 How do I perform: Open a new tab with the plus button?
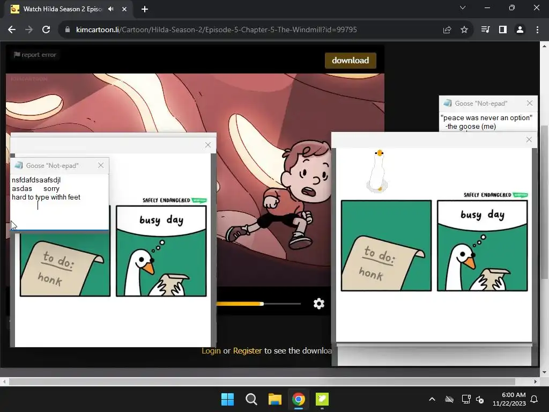click(145, 9)
